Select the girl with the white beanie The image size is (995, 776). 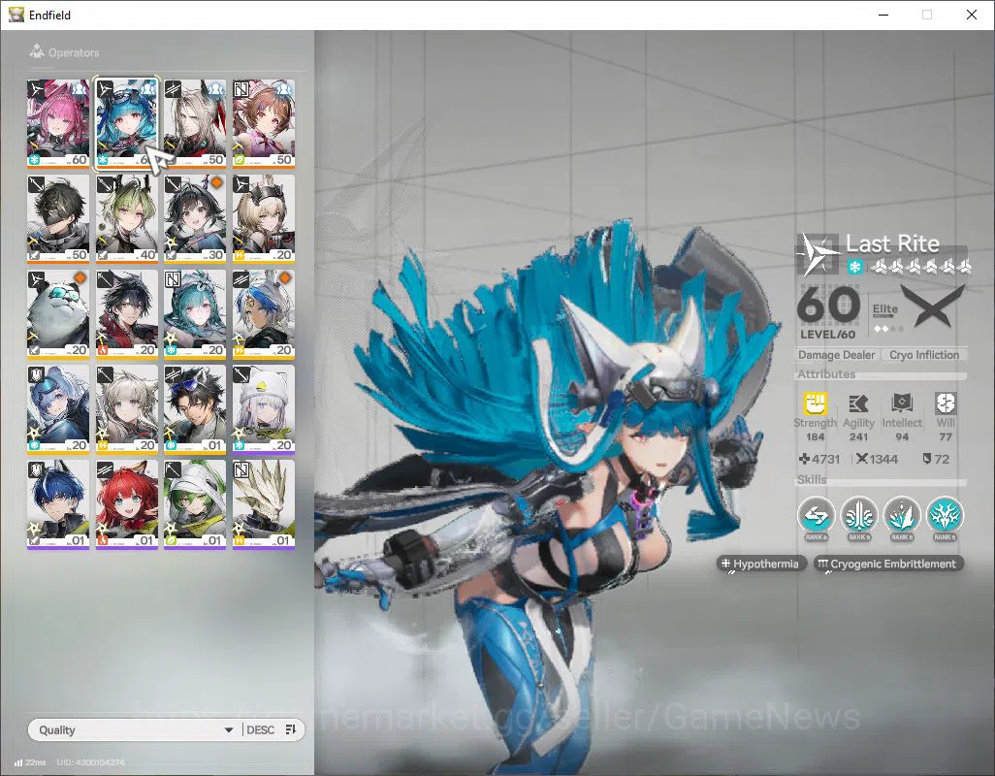pos(264,408)
